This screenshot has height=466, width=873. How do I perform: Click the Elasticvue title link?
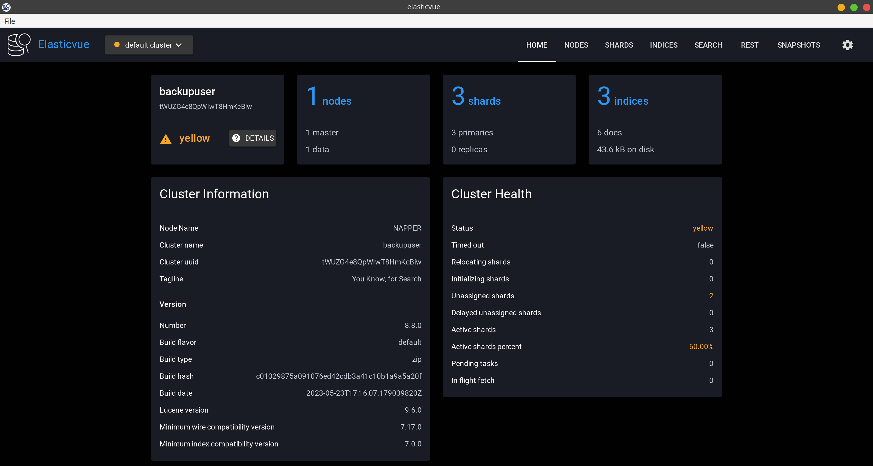[64, 44]
